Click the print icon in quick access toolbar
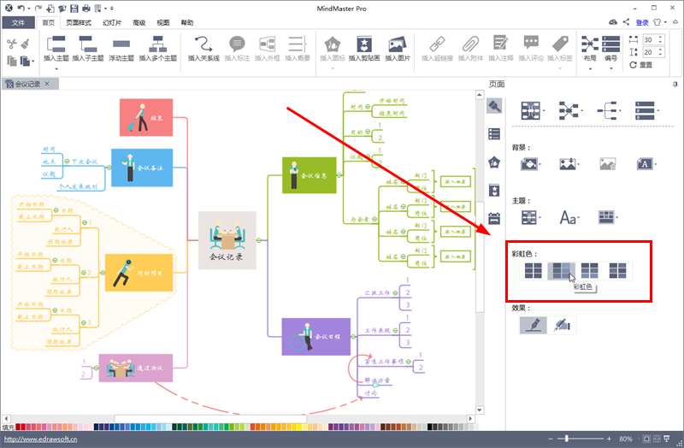The image size is (684, 448). 86,9
